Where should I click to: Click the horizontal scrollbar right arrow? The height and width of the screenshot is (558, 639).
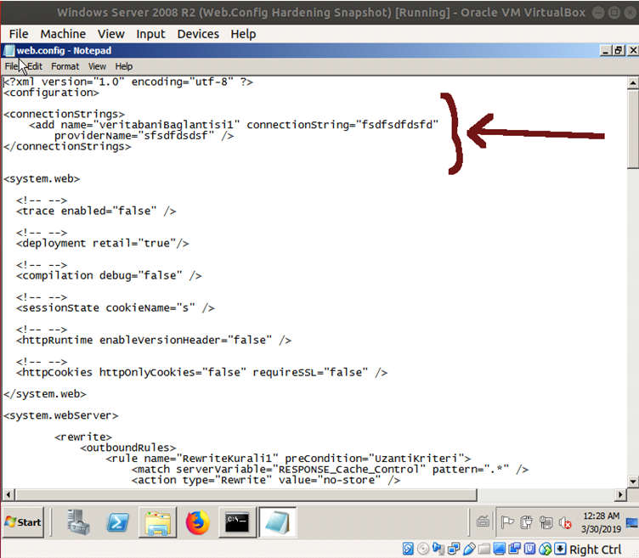(x=619, y=494)
